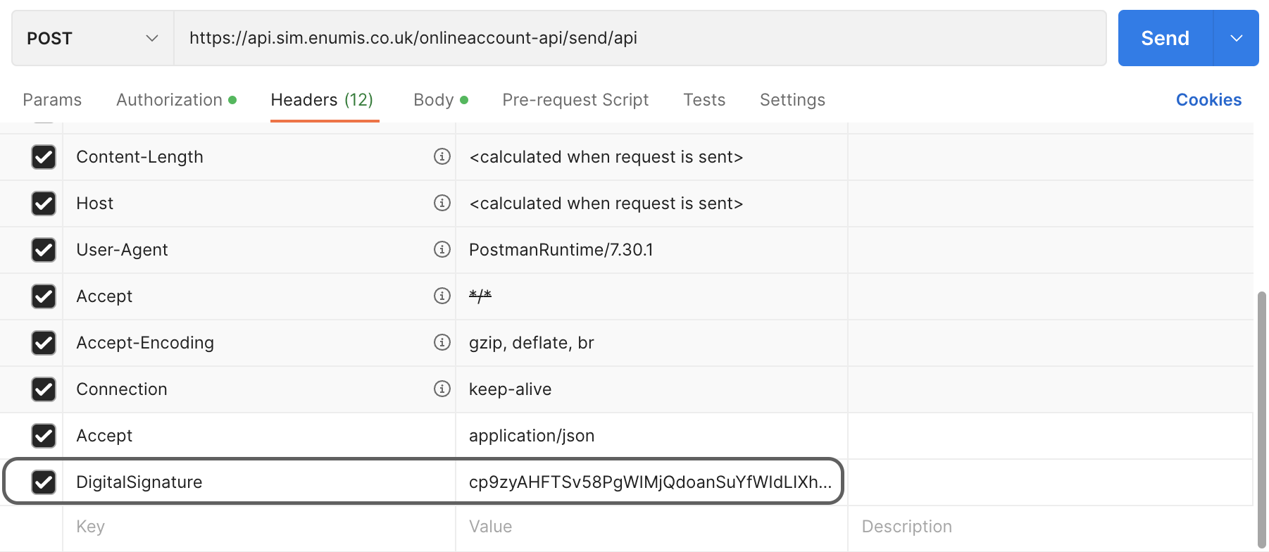
Task: Click the request URL input field
Action: 639,38
